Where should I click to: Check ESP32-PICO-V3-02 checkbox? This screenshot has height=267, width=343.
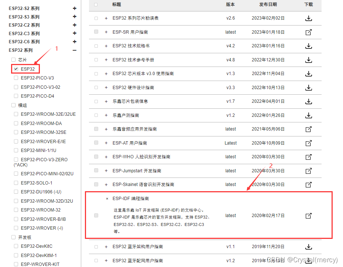click(x=16, y=87)
